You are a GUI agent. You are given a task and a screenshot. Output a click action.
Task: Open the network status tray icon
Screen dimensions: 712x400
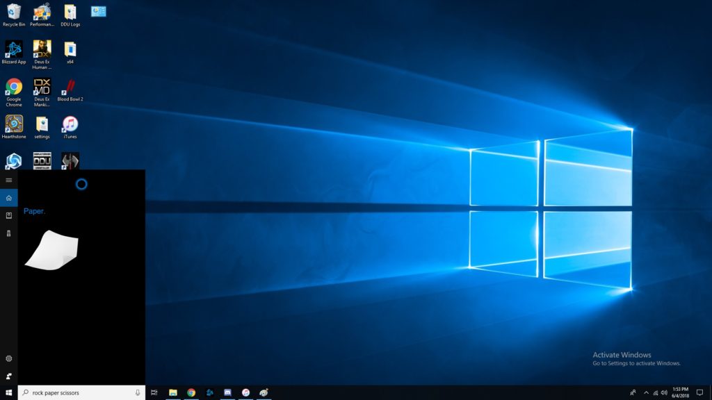656,392
